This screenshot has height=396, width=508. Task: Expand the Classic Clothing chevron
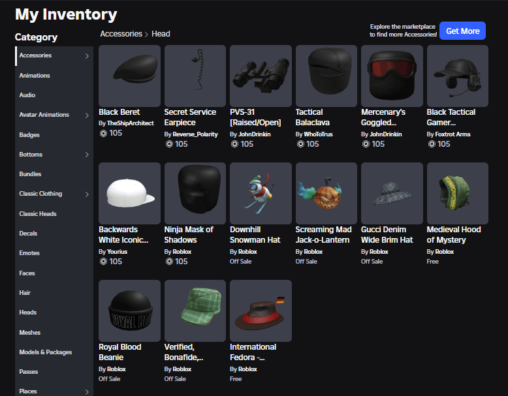pos(87,194)
